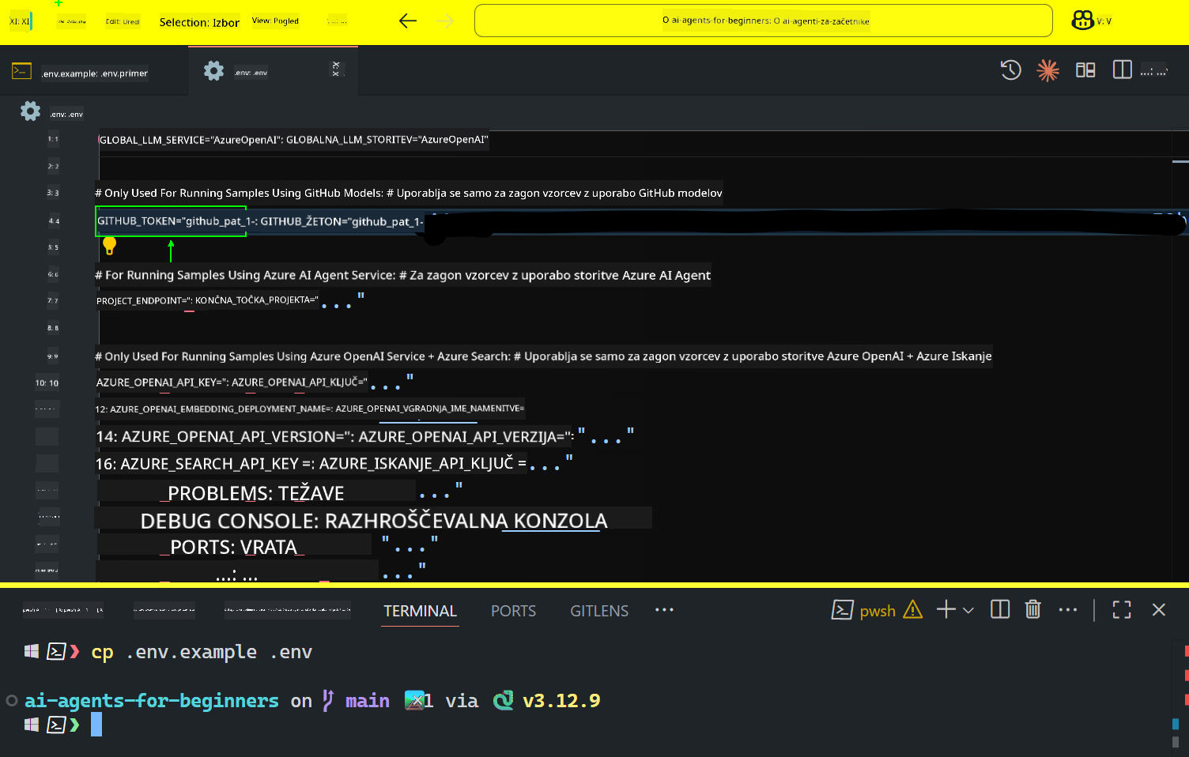Open the Copilot chat icon
1189x757 pixels.
(x=1082, y=21)
